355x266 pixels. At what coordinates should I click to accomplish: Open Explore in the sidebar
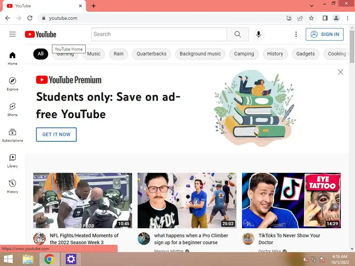12,84
